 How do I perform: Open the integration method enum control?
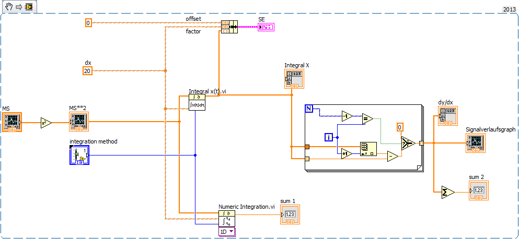point(79,155)
